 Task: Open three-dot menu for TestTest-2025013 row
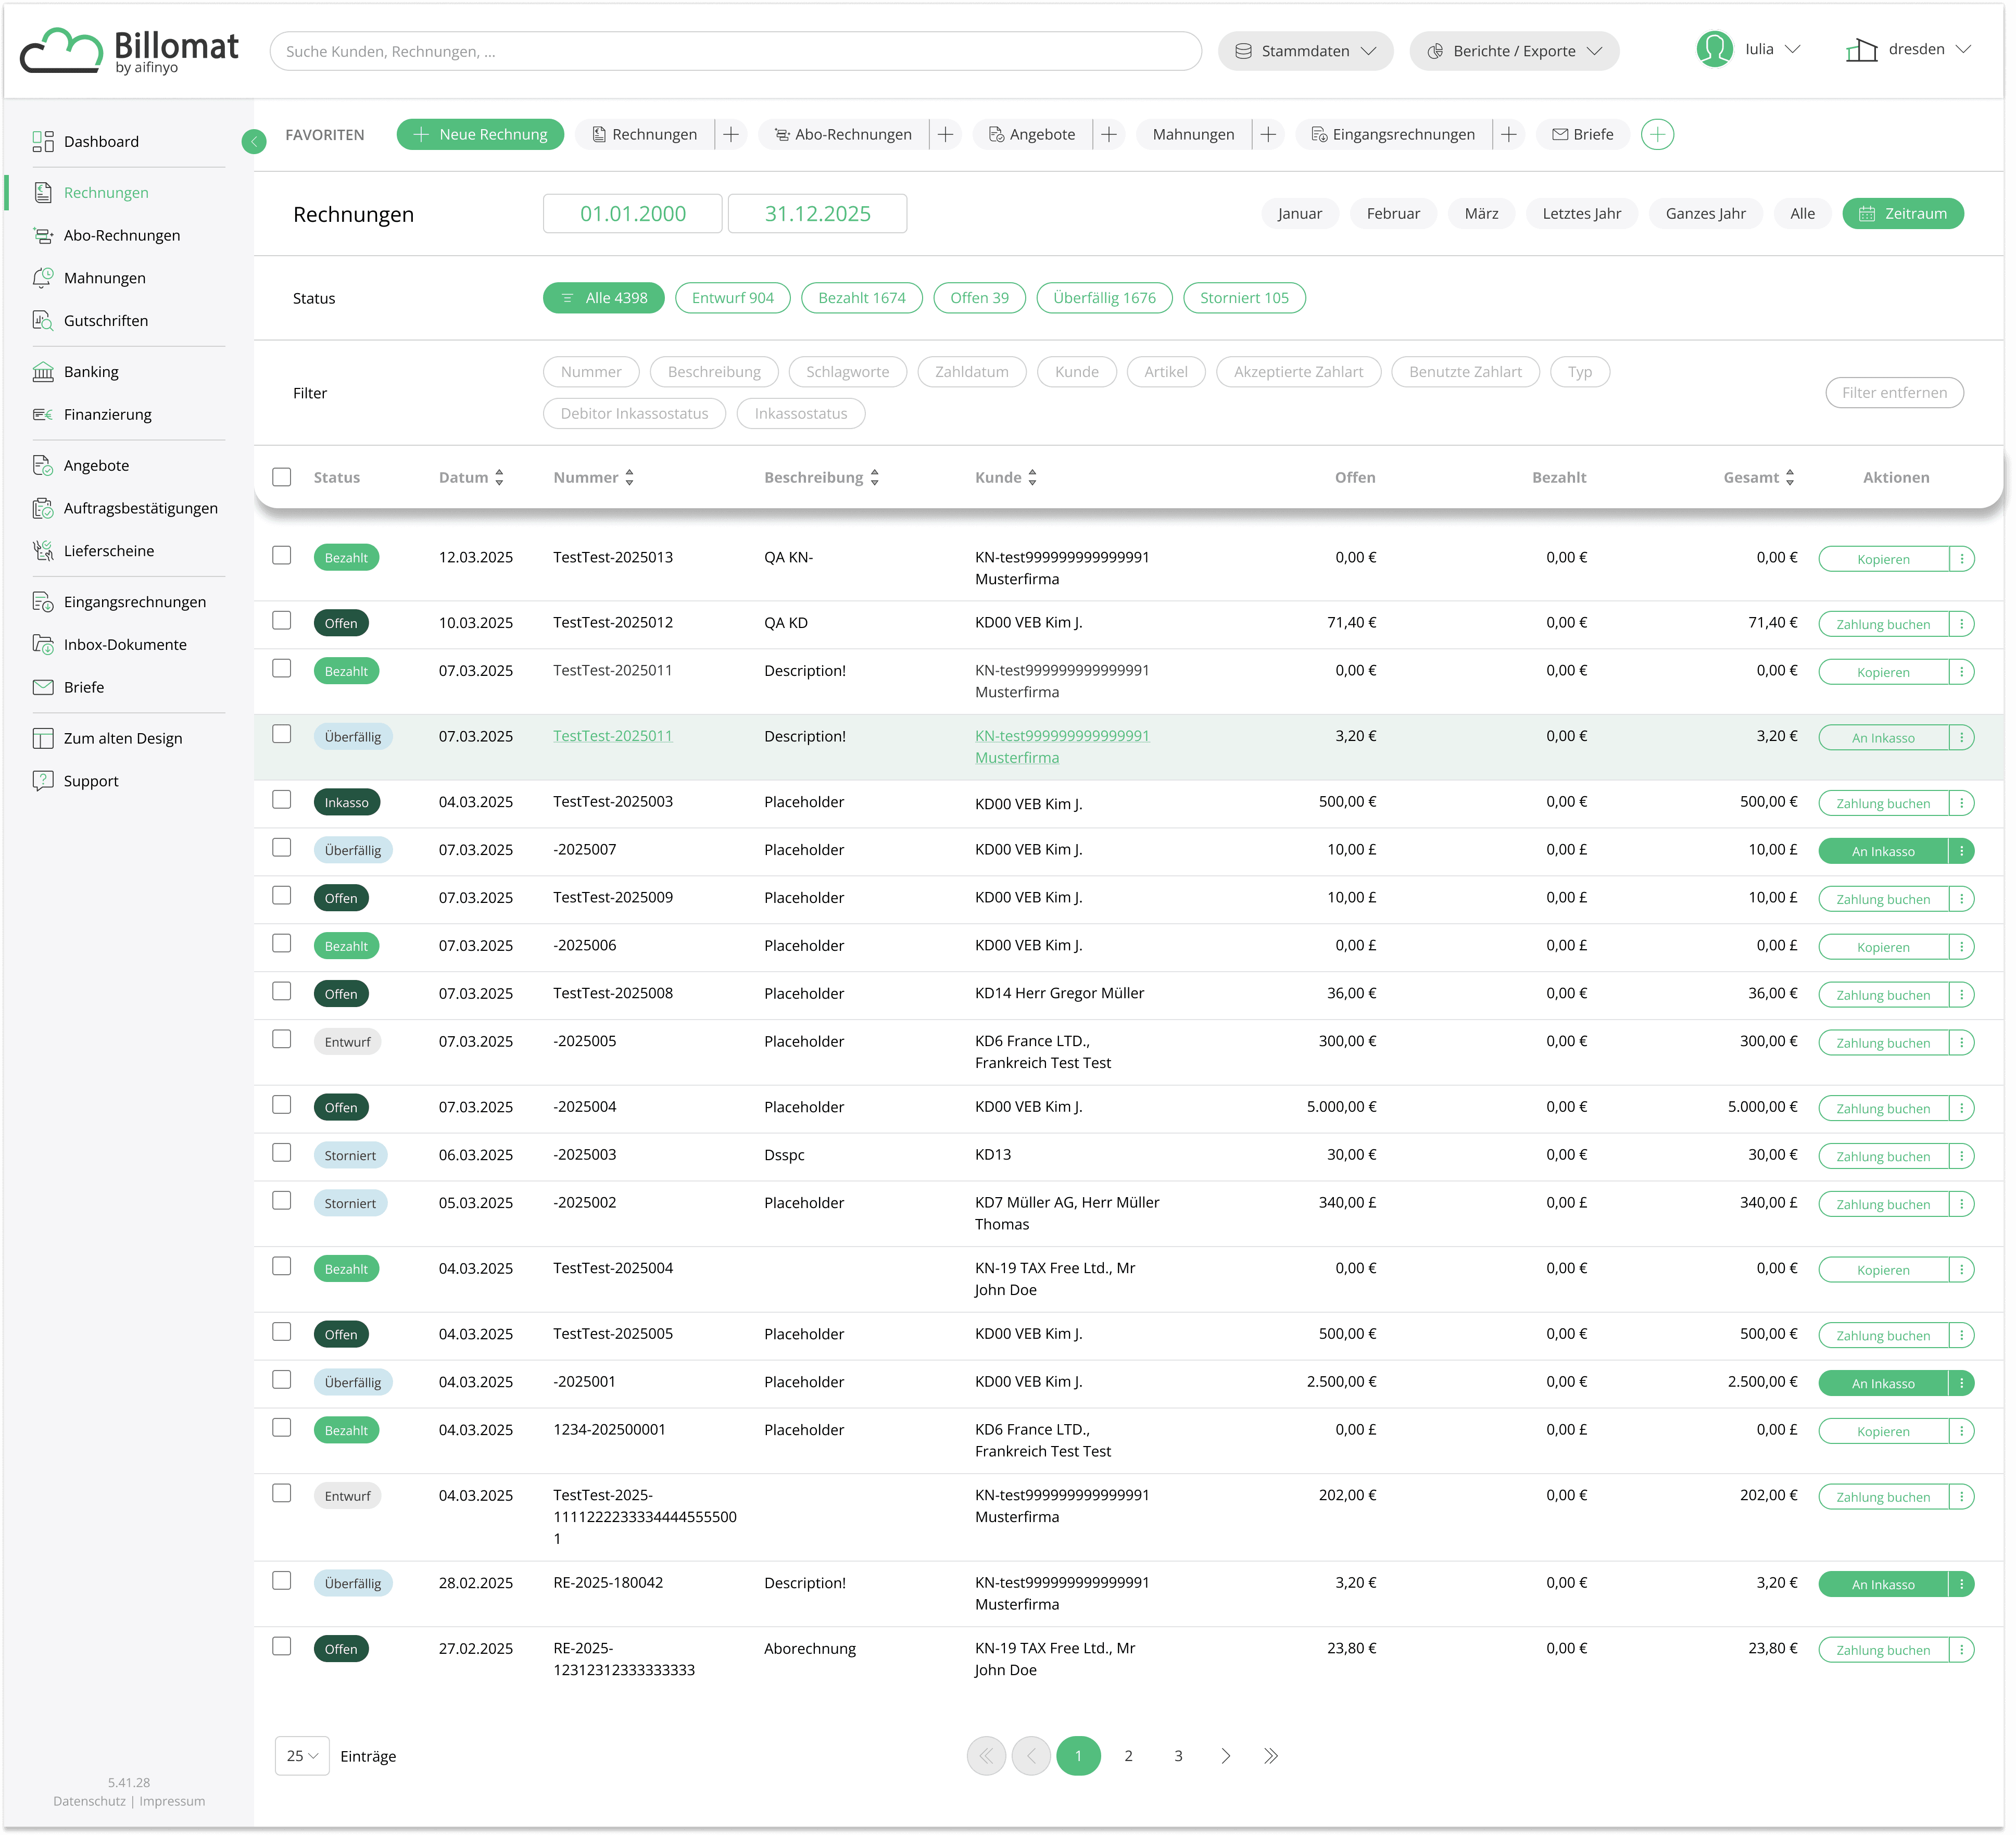(1962, 559)
